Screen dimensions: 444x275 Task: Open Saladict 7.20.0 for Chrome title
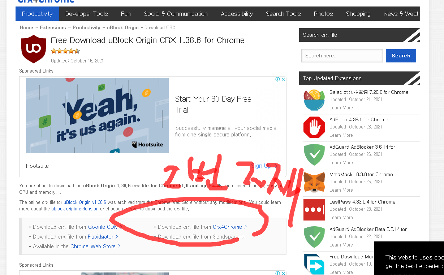369,92
